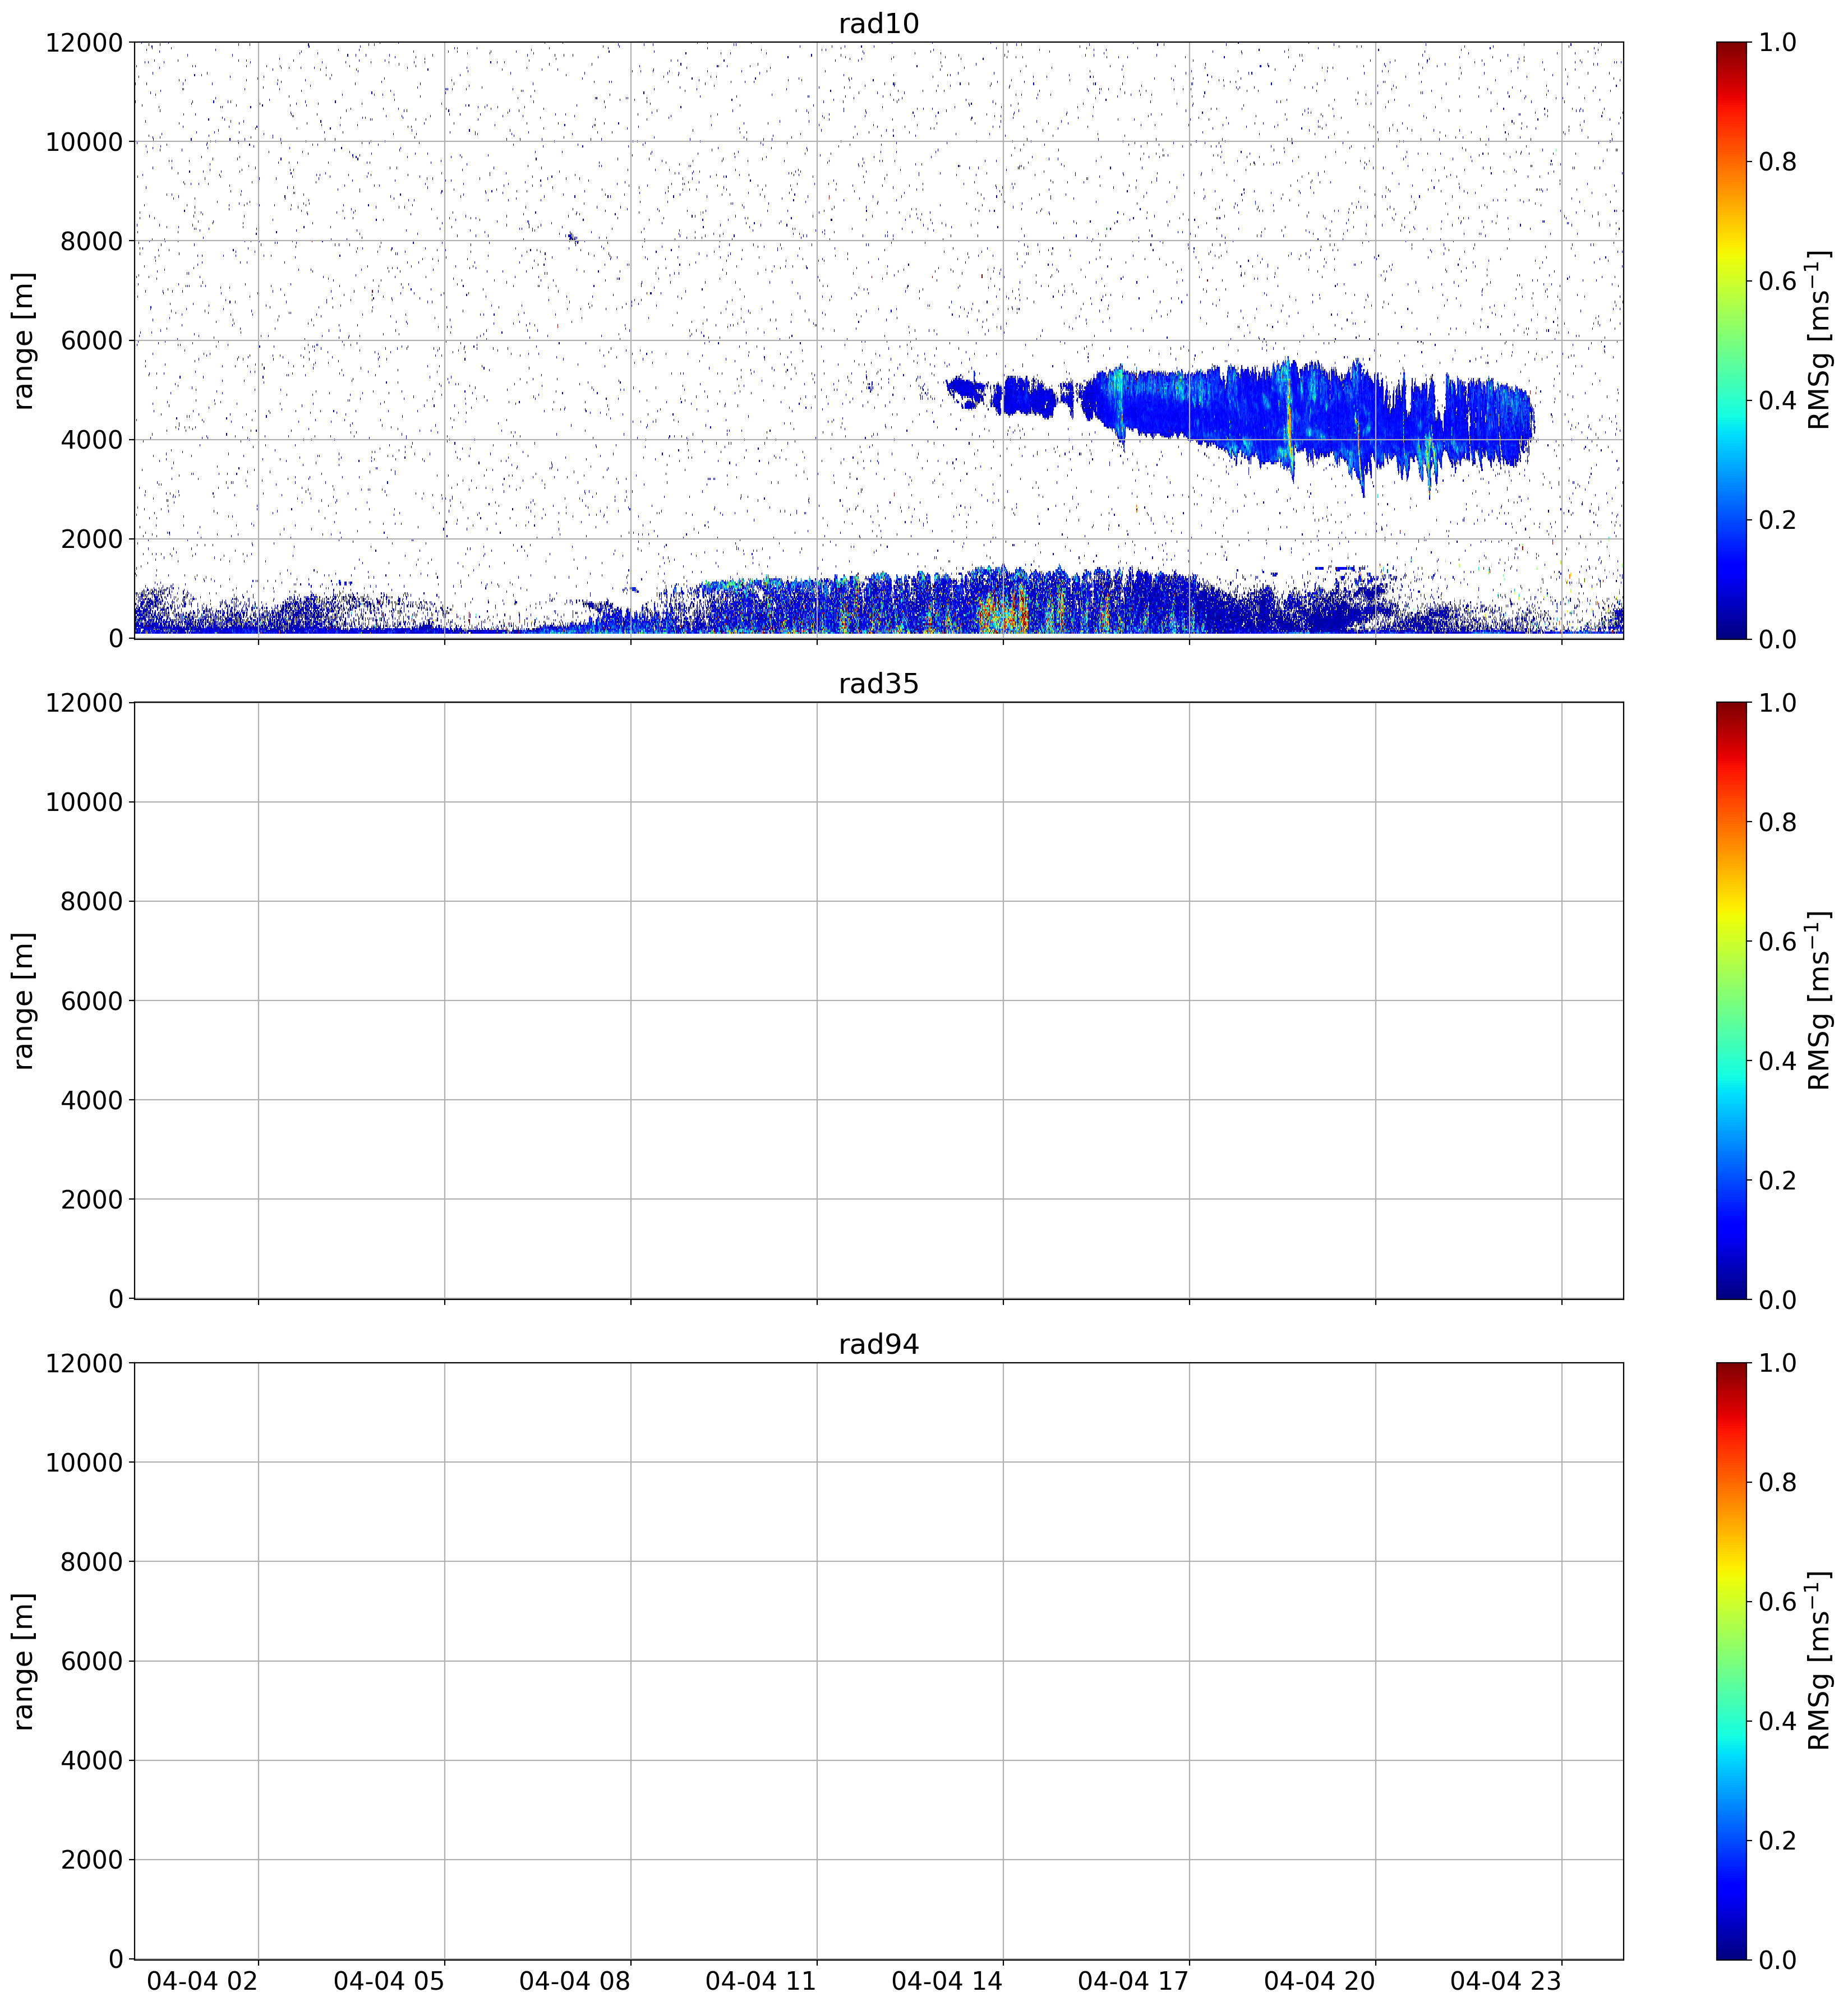This screenshot has width=1848, height=2006.
Task: Click the rad35 panel title
Action: [x=878, y=684]
